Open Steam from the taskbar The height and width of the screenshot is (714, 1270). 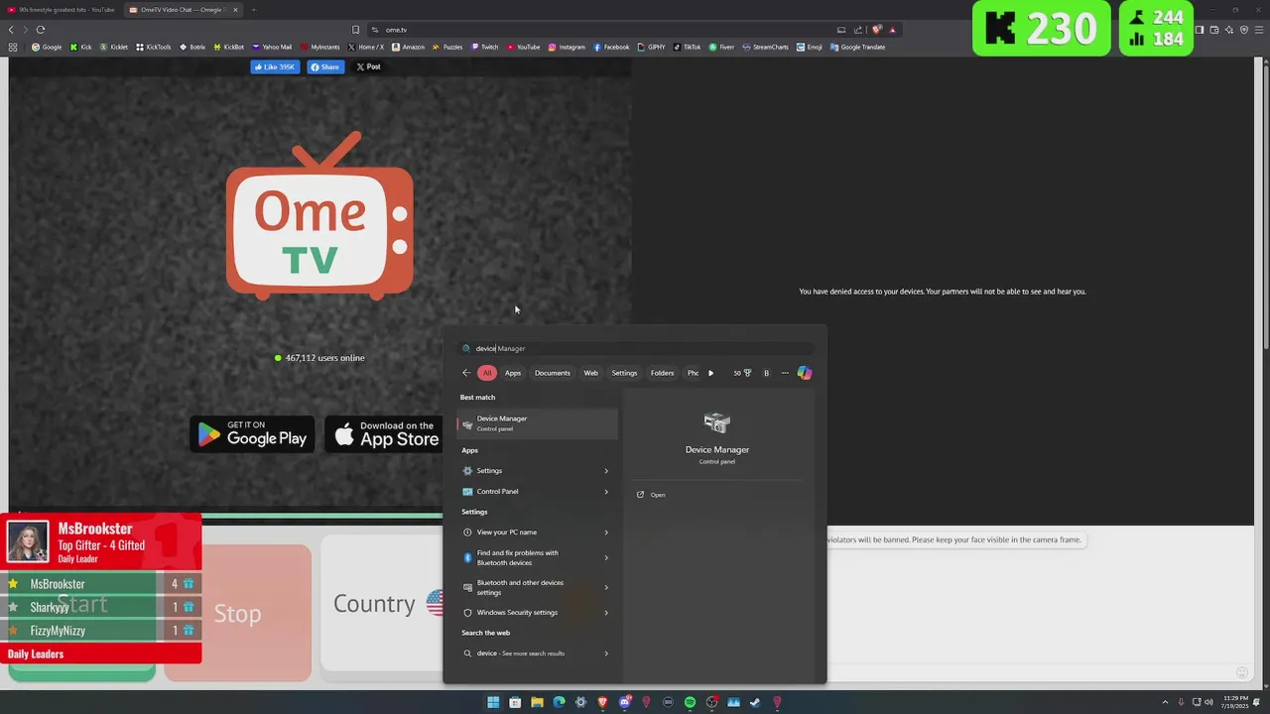coord(755,702)
